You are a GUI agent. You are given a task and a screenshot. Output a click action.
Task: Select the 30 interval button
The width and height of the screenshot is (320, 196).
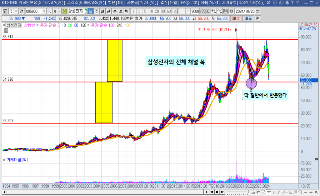pyautogui.click(x=163, y=11)
